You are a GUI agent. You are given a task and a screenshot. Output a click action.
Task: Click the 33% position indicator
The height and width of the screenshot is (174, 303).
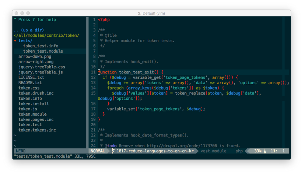click(258, 151)
